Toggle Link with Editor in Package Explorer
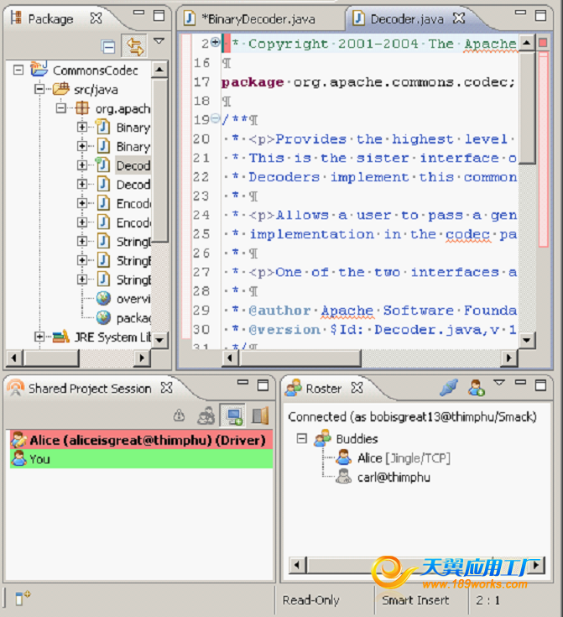 click(x=134, y=46)
